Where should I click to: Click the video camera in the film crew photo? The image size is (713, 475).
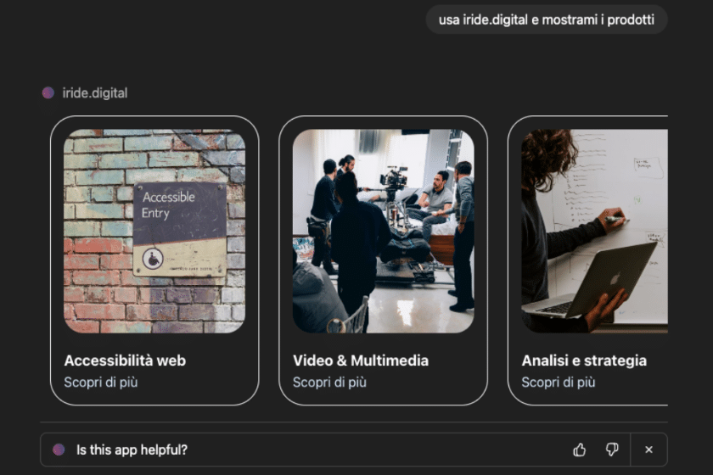pos(393,180)
